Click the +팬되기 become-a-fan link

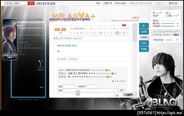136,18
